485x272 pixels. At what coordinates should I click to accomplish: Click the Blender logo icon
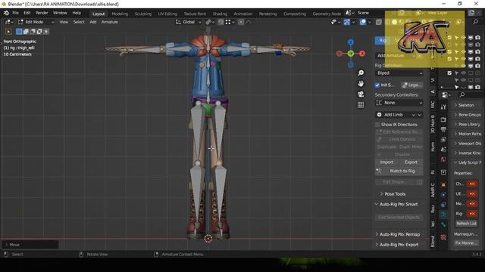pyautogui.click(x=6, y=13)
